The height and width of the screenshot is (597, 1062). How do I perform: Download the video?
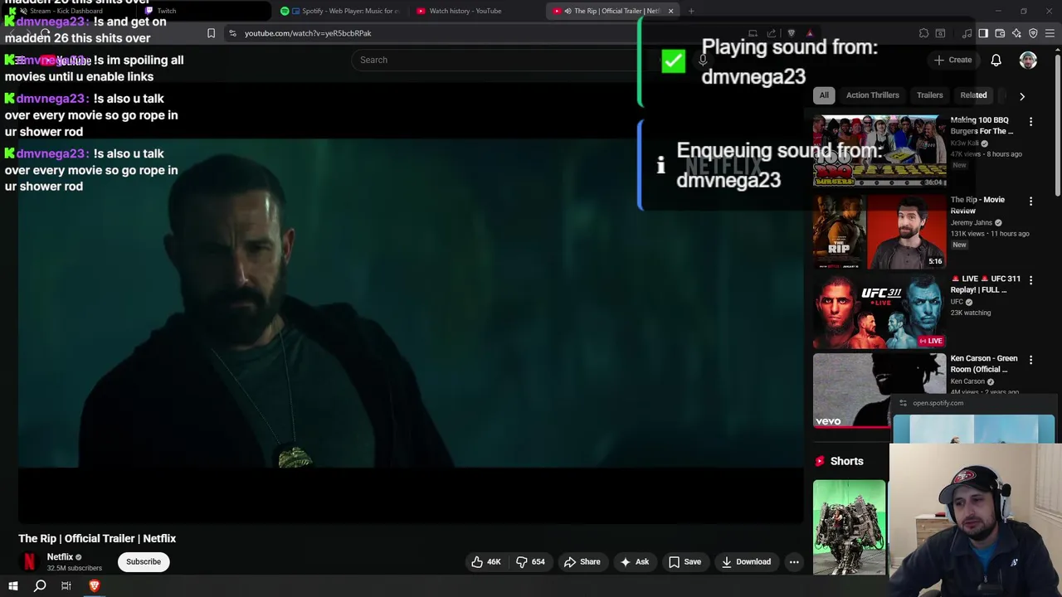tap(746, 561)
